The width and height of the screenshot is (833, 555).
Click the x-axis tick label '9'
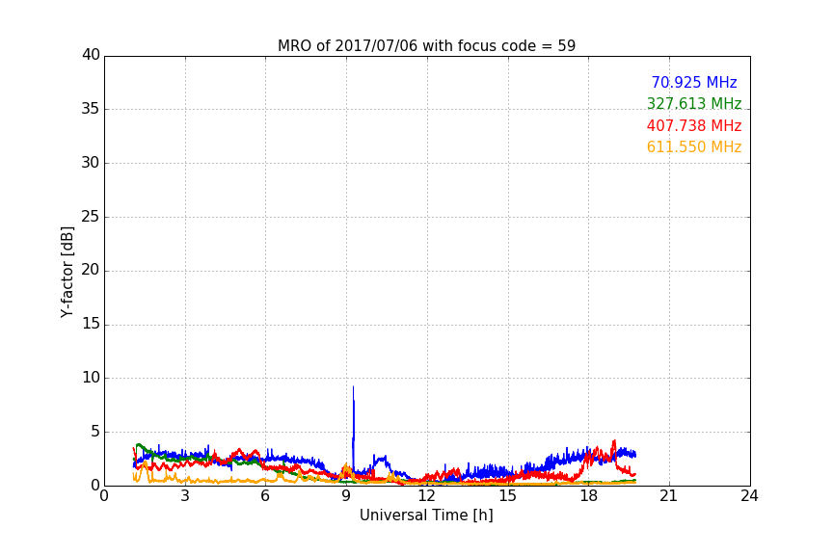(346, 496)
